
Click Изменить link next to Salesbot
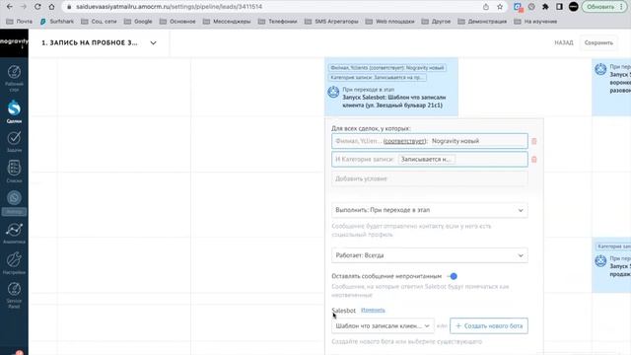point(373,310)
